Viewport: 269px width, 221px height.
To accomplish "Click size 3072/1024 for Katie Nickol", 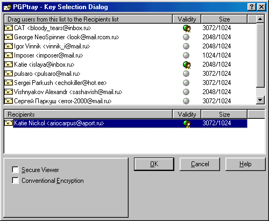I will 216,123.
